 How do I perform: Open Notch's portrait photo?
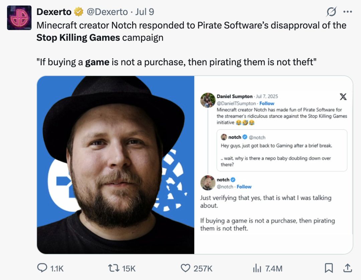click(116, 165)
